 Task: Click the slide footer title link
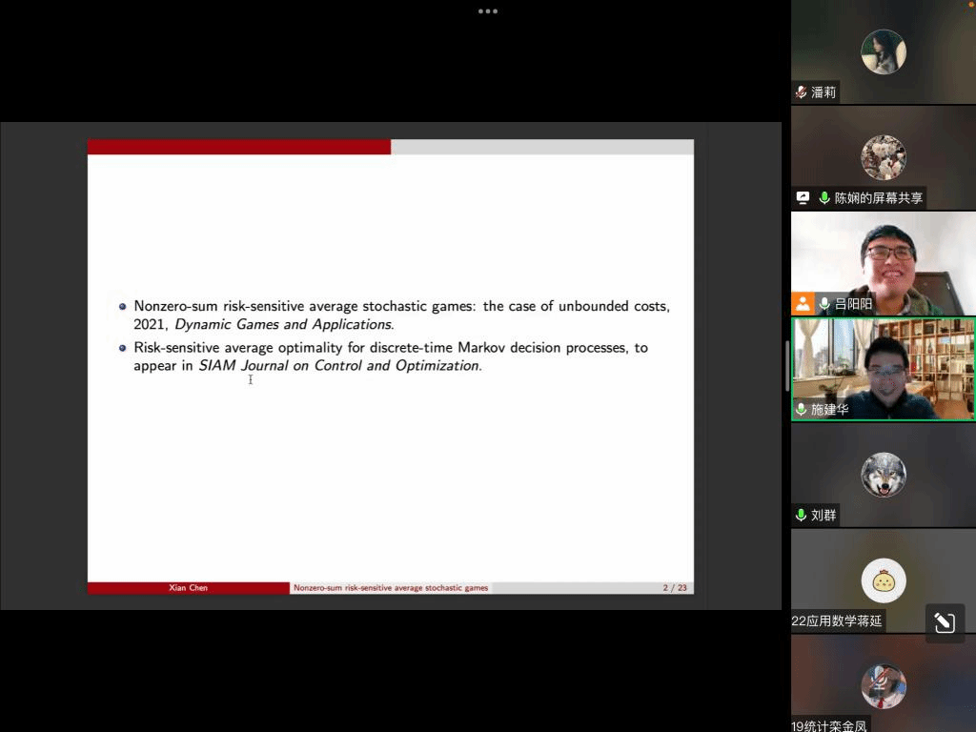click(391, 588)
